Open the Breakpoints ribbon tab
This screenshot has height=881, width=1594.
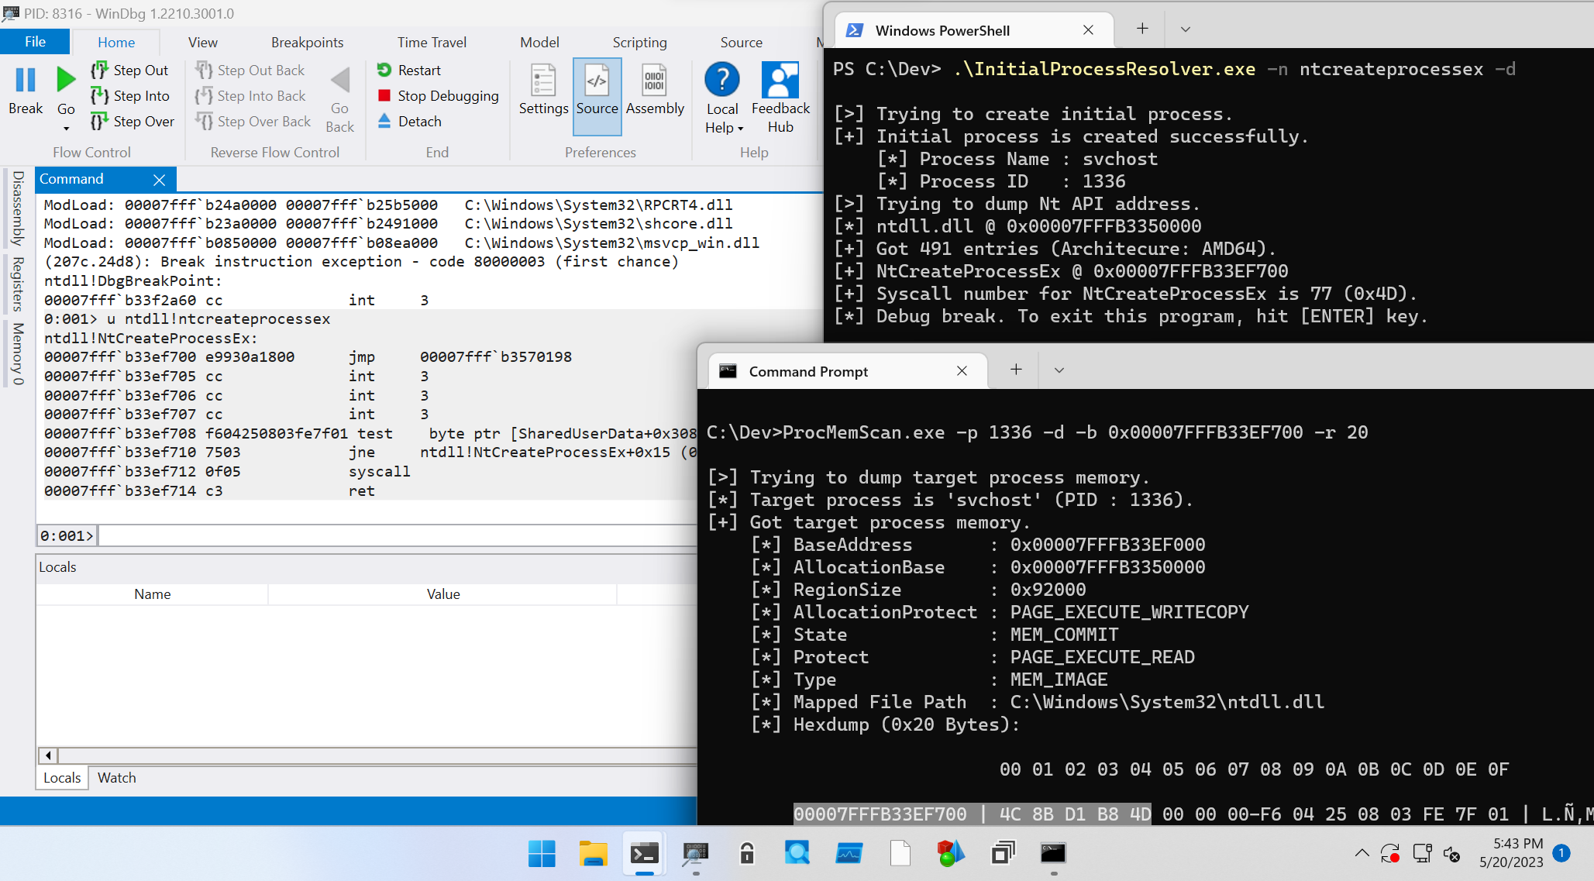(307, 43)
